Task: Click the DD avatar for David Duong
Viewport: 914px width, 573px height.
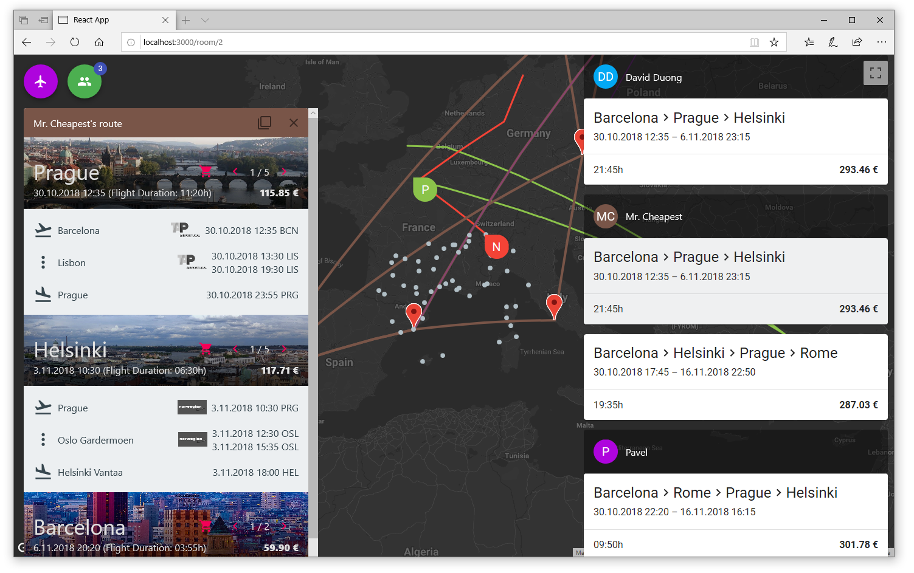Action: (606, 77)
